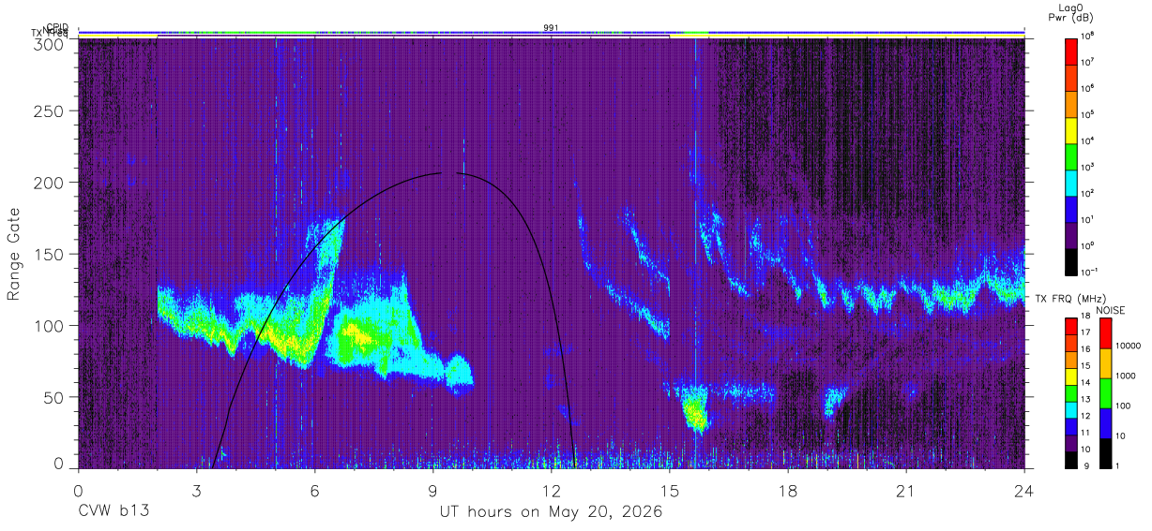This screenshot has height=531, width=1152.
Task: Click the yellow segment of Lag0 Pwr colorbar
Action: [x=1071, y=128]
